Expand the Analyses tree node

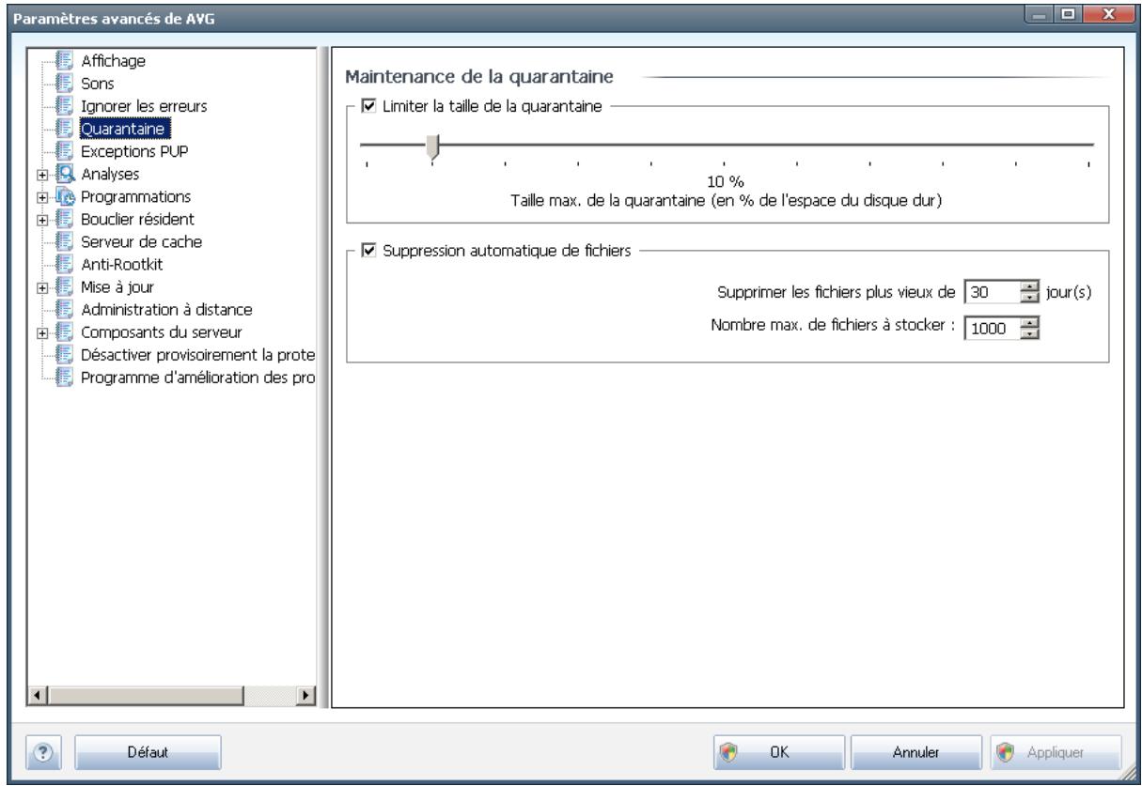[x=44, y=175]
